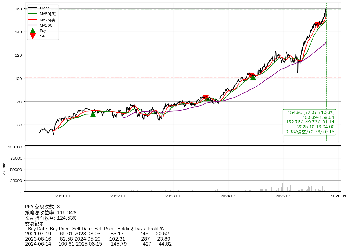Screen dimensions: 349x249
Task: Click the 2023-01 x-axis date label
Action: tap(173, 196)
